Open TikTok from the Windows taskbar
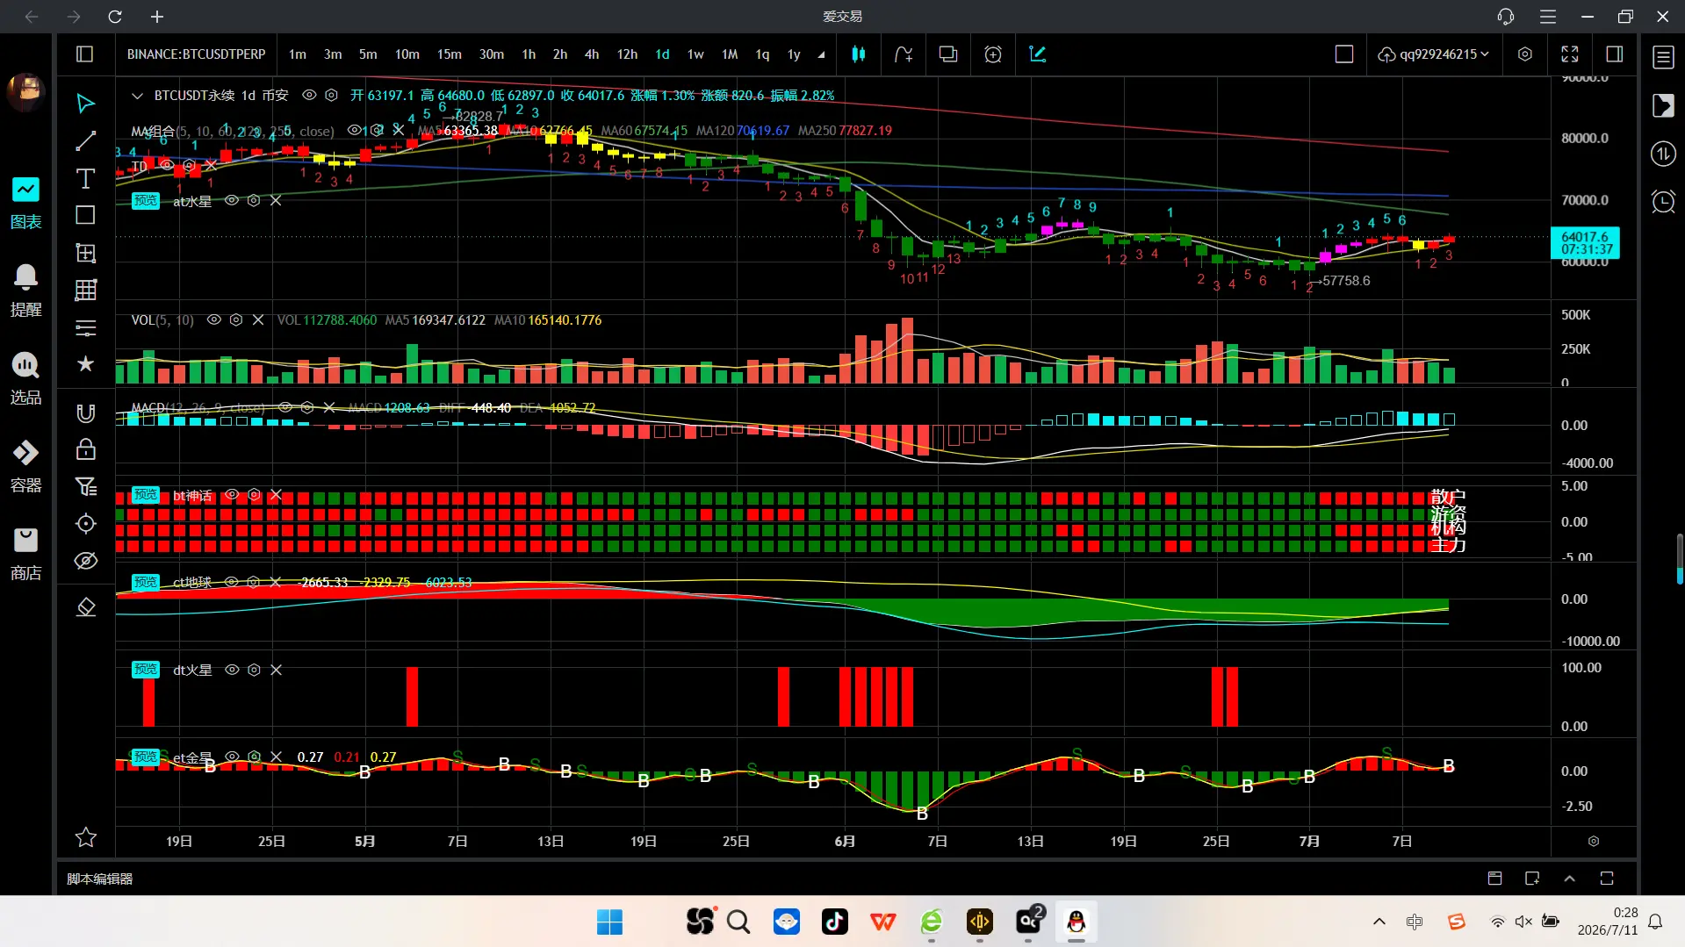This screenshot has width=1685, height=947. pos(834,922)
